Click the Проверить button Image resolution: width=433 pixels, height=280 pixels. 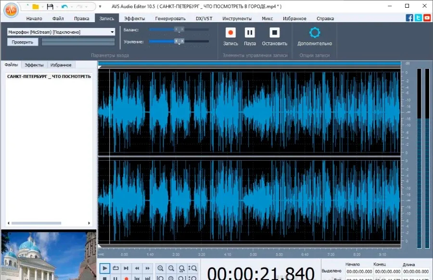click(x=22, y=42)
